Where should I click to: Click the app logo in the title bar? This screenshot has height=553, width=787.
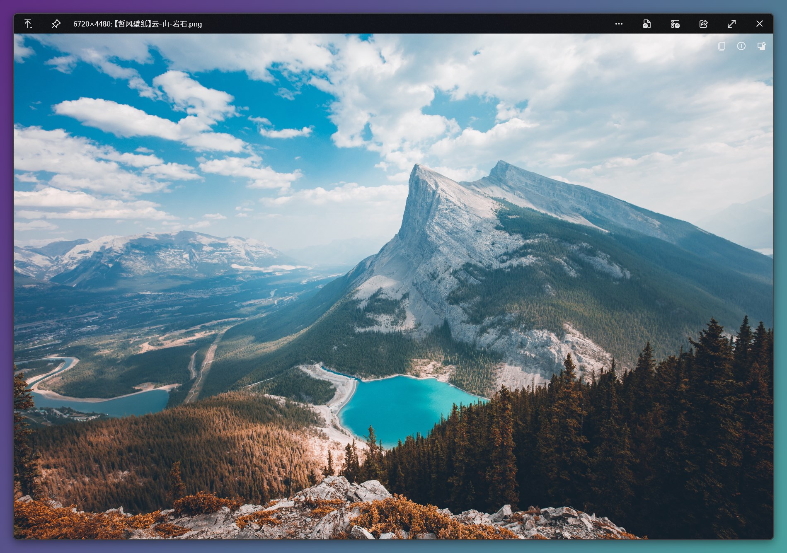(x=28, y=24)
